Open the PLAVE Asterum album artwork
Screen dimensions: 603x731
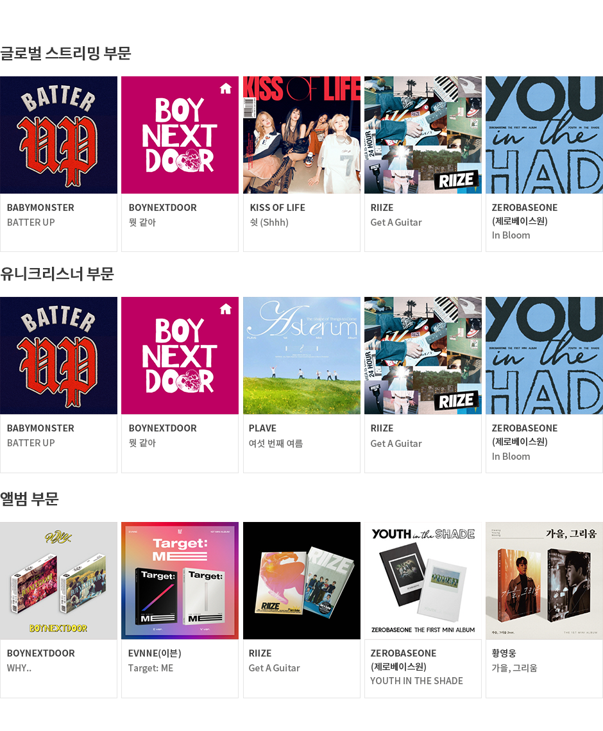click(x=301, y=355)
